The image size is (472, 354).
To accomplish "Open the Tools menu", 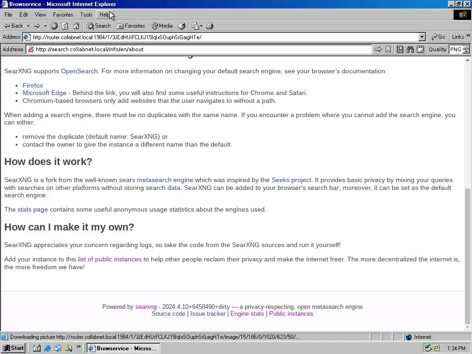I will pyautogui.click(x=86, y=15).
